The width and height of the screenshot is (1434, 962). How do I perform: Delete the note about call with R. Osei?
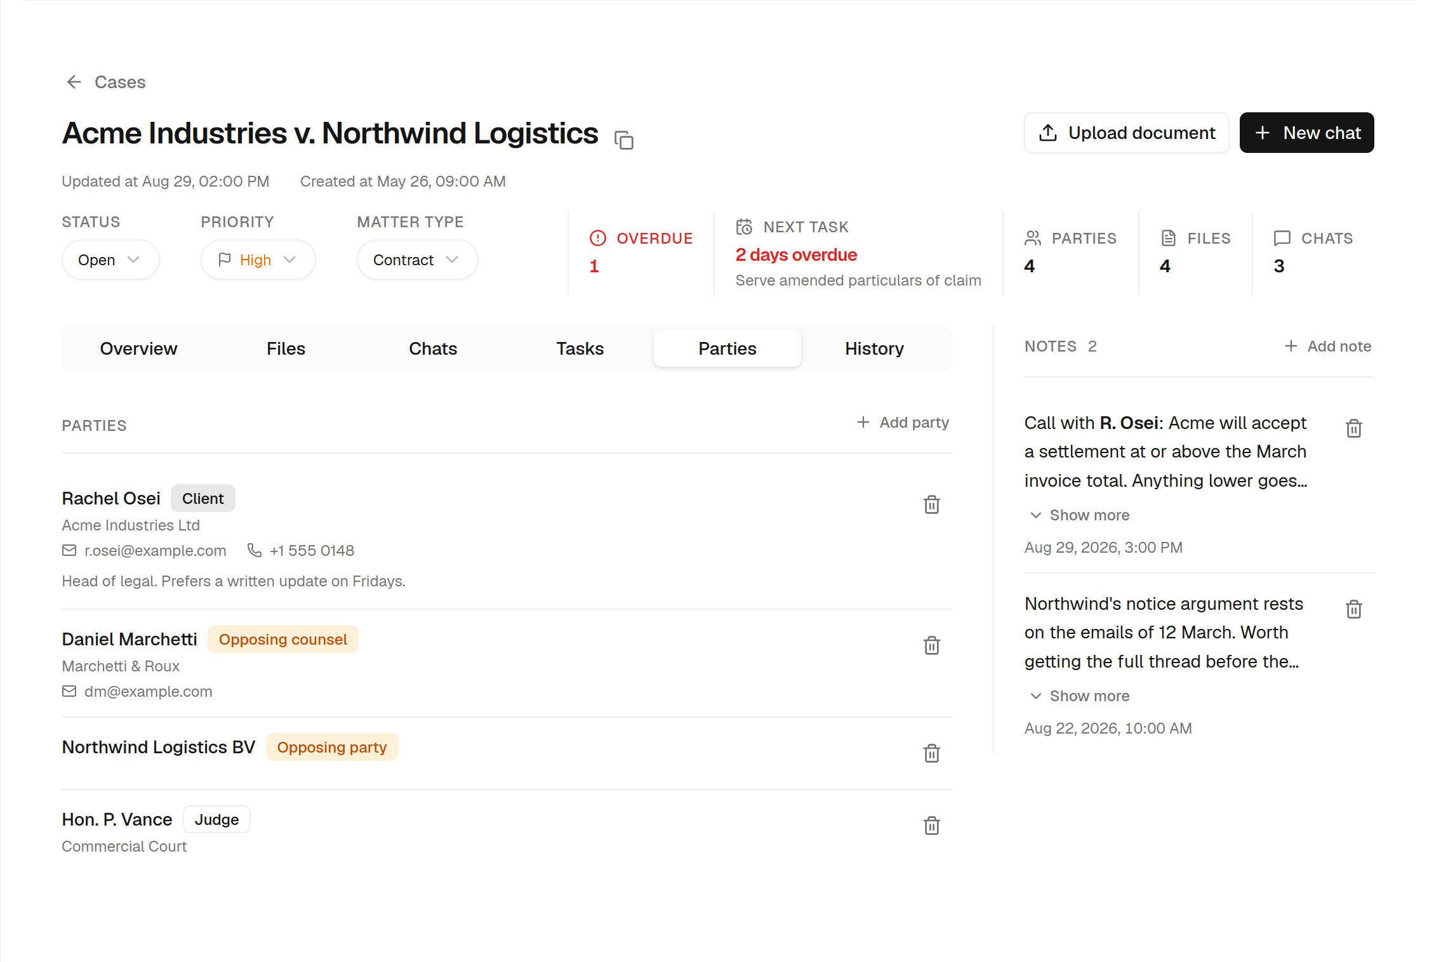[1353, 428]
